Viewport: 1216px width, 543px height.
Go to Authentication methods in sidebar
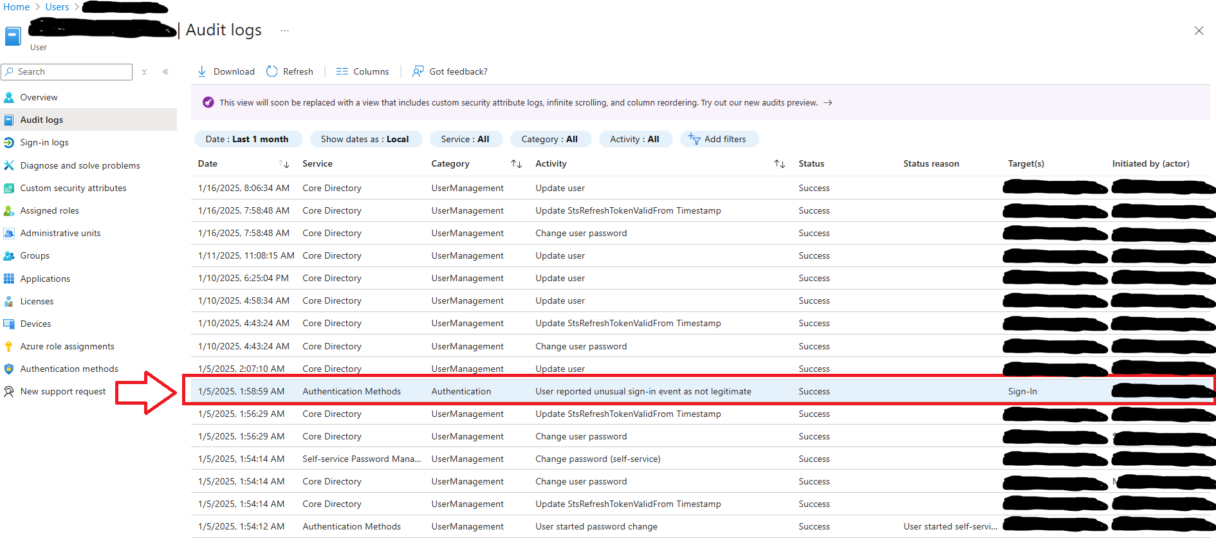(69, 369)
